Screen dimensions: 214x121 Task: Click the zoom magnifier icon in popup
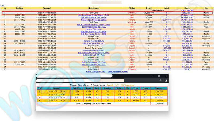[x=160, y=80]
